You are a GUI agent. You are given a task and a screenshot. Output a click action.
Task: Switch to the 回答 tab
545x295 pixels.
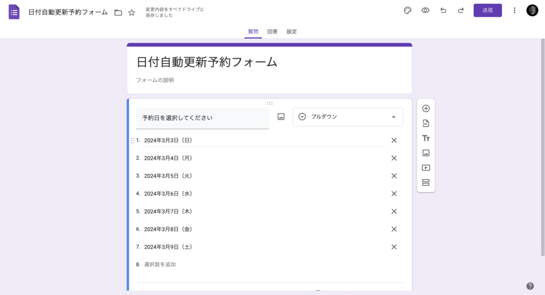272,32
